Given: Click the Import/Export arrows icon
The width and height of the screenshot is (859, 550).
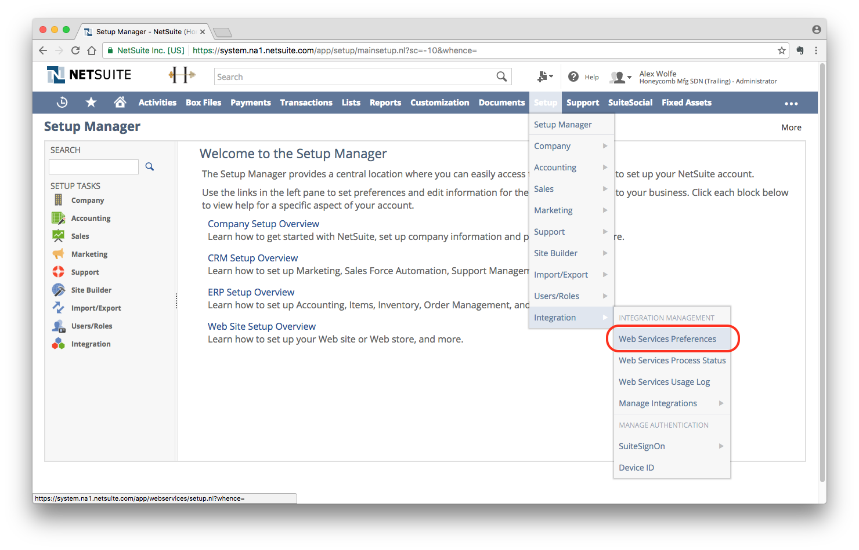Looking at the screenshot, I should point(58,308).
